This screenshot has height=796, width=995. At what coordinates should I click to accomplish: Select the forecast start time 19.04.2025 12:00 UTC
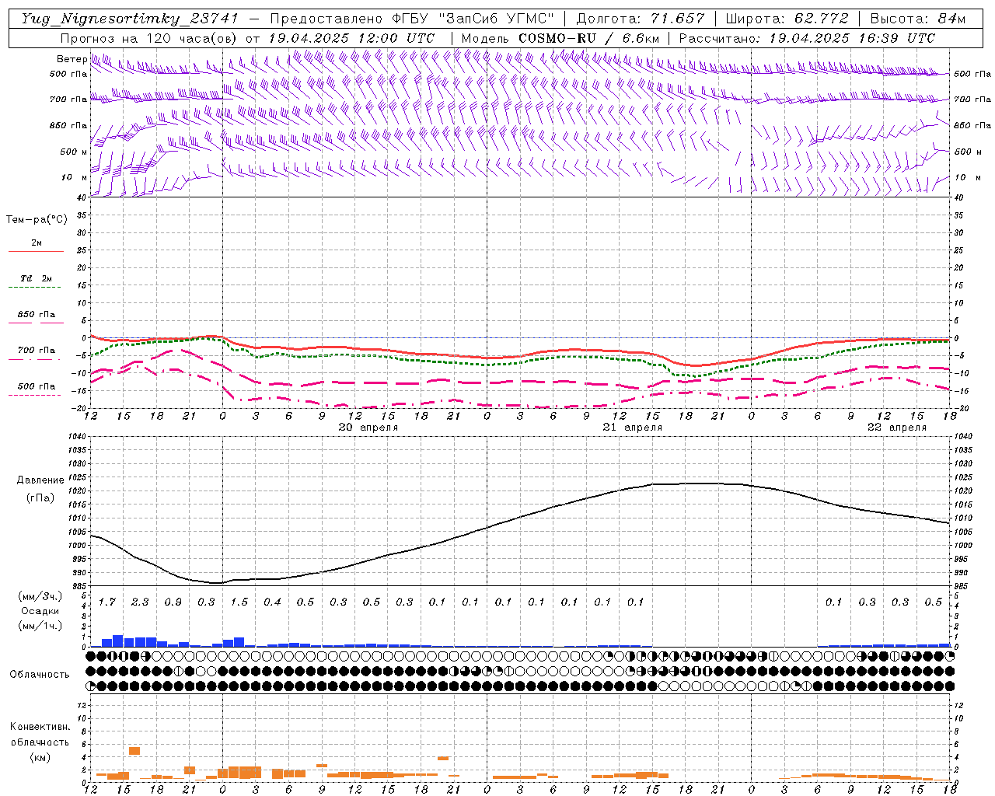(x=351, y=38)
